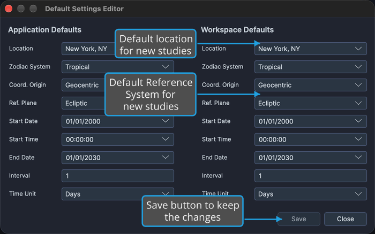This screenshot has height=234, width=375.
Task: Click the Application Defaults Zodiac System label
Action: click(x=29, y=67)
